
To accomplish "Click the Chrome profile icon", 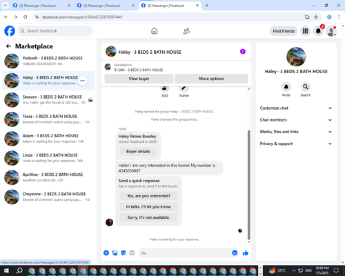I will point(329,17).
